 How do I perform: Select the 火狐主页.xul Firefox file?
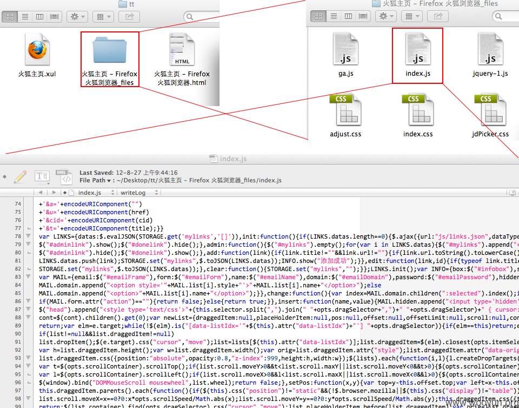37,55
